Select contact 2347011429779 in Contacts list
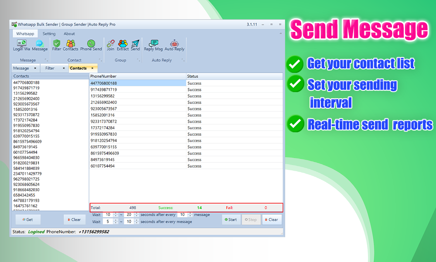 coord(27,174)
